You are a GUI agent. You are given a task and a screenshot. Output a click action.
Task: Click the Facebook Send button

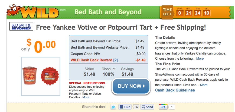click(x=147, y=107)
